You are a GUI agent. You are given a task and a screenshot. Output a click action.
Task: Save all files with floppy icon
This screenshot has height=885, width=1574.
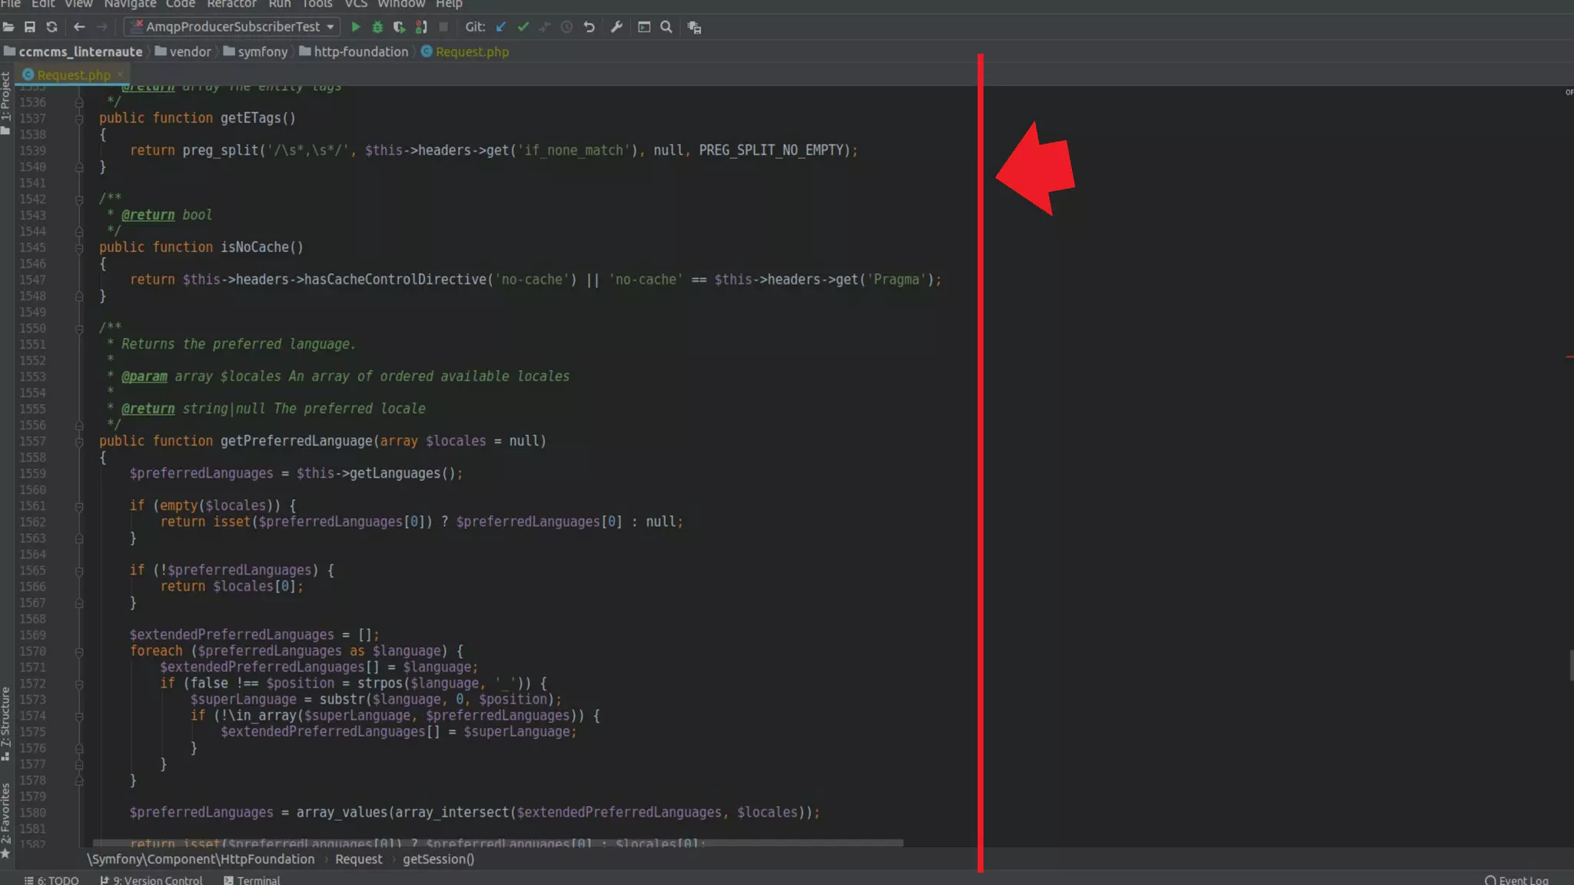(x=30, y=27)
